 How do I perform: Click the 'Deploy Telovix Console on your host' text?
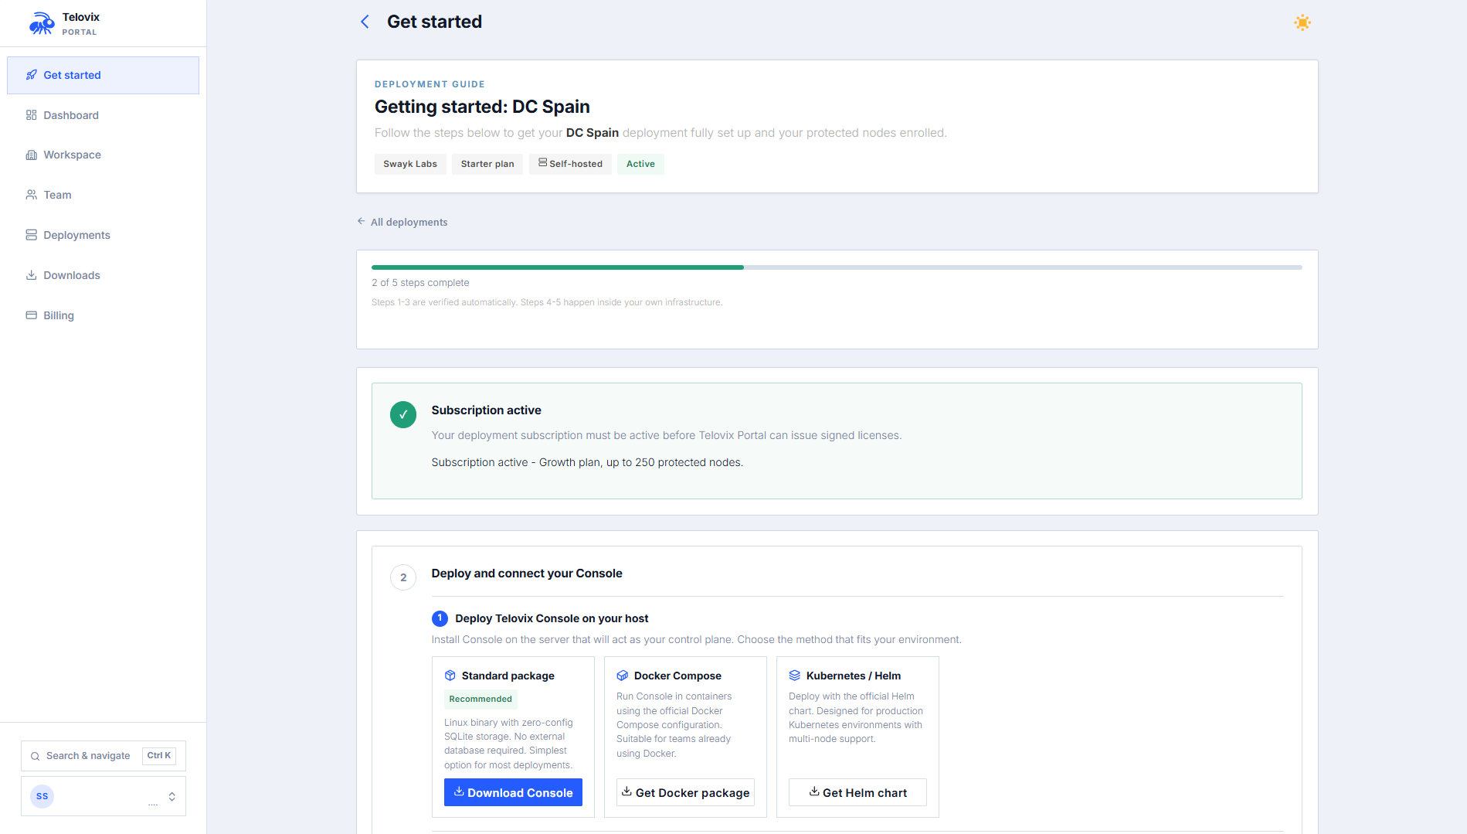[552, 618]
